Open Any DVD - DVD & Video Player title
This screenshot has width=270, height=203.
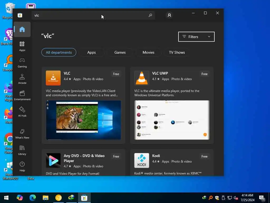click(84, 158)
